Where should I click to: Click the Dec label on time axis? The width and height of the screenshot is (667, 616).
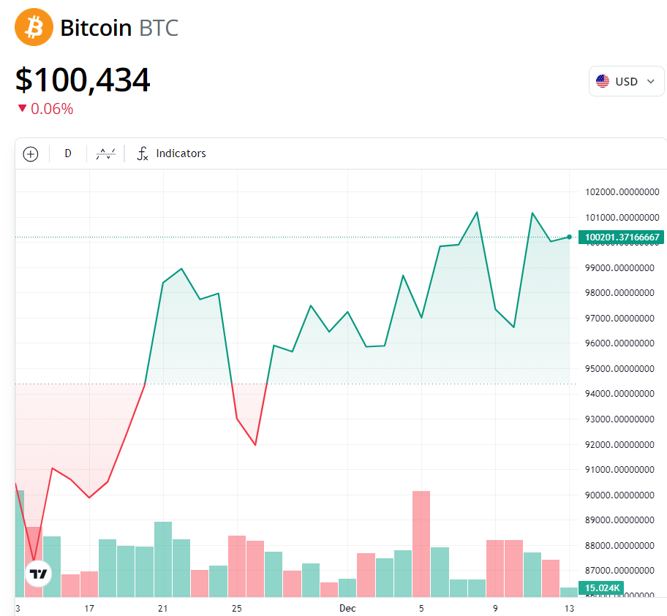click(x=347, y=609)
